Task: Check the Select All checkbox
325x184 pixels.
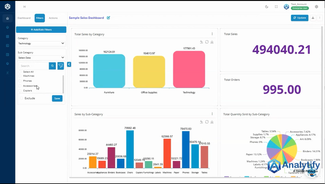Action: (x=20, y=72)
